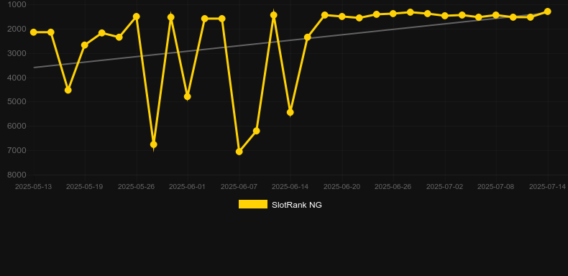Click the data point above 2025-06-14
The width and height of the screenshot is (568, 276).
(x=290, y=112)
